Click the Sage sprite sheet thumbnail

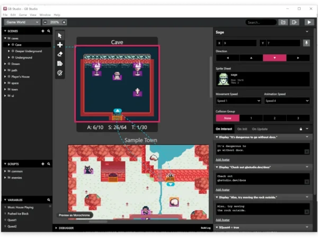223,79
